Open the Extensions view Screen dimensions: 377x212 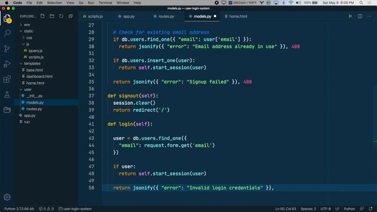click(x=7, y=79)
